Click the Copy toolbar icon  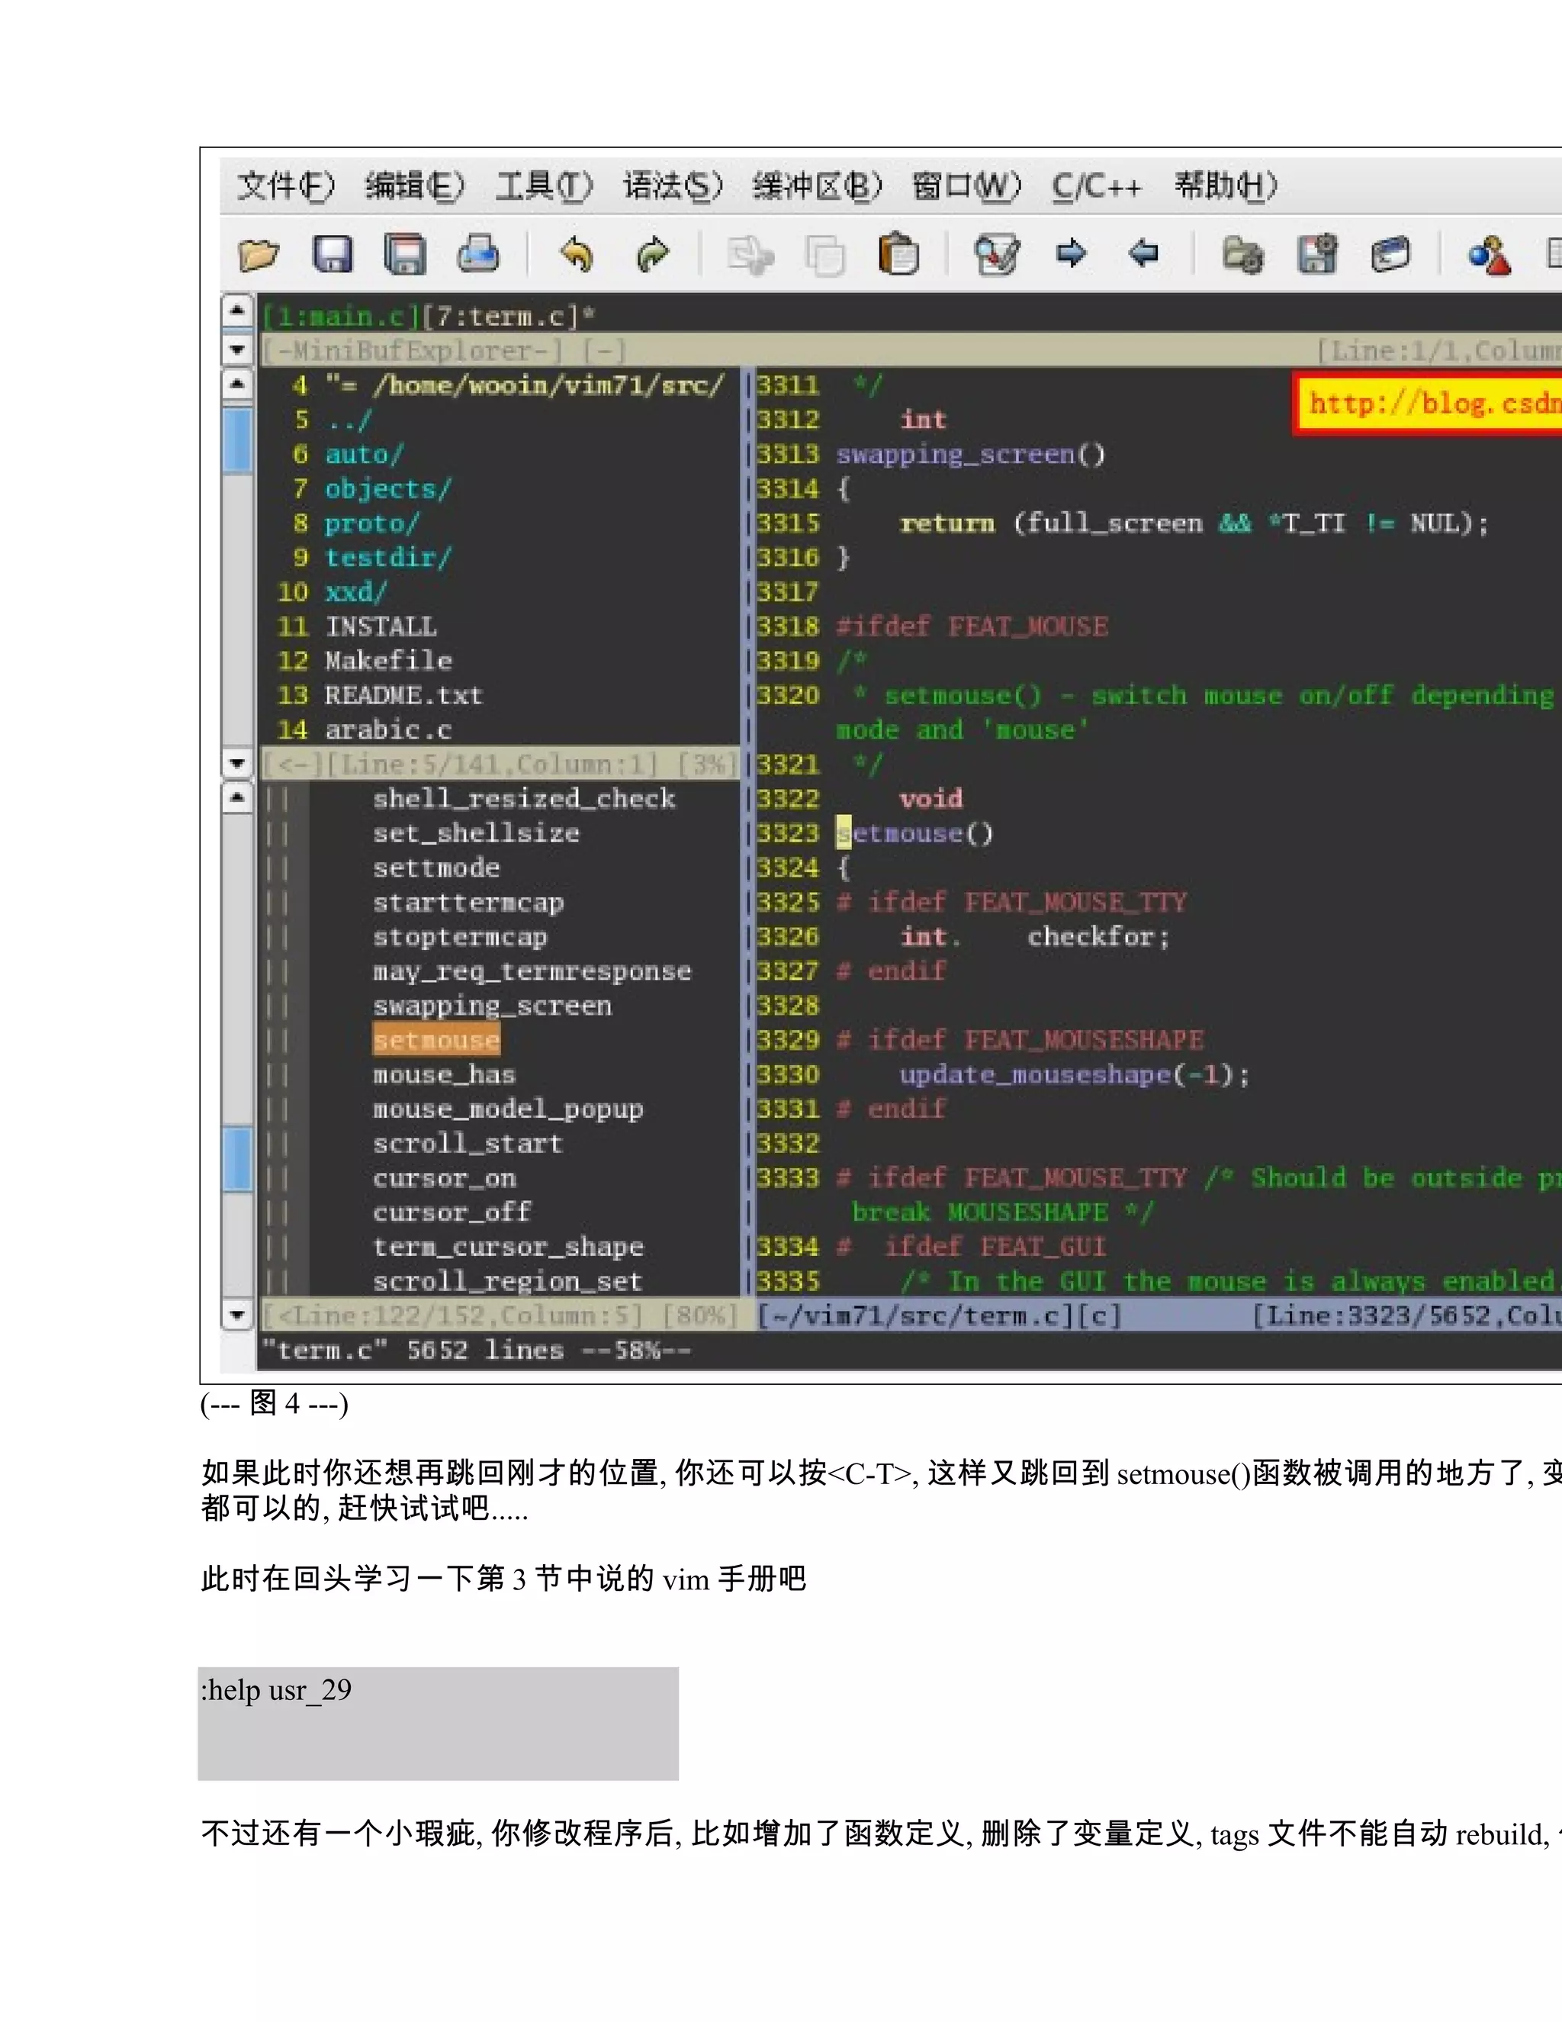point(824,255)
